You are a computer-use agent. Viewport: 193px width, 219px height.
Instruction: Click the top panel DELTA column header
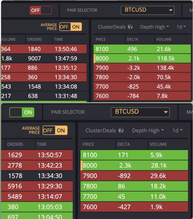(x=132, y=39)
